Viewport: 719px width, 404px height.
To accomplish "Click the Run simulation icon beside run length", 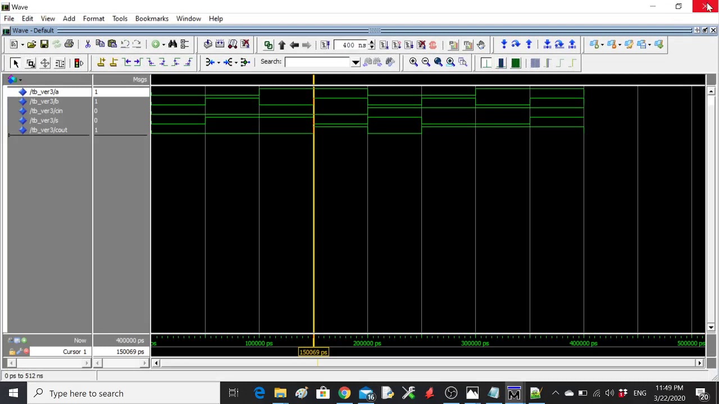I will tap(384, 45).
